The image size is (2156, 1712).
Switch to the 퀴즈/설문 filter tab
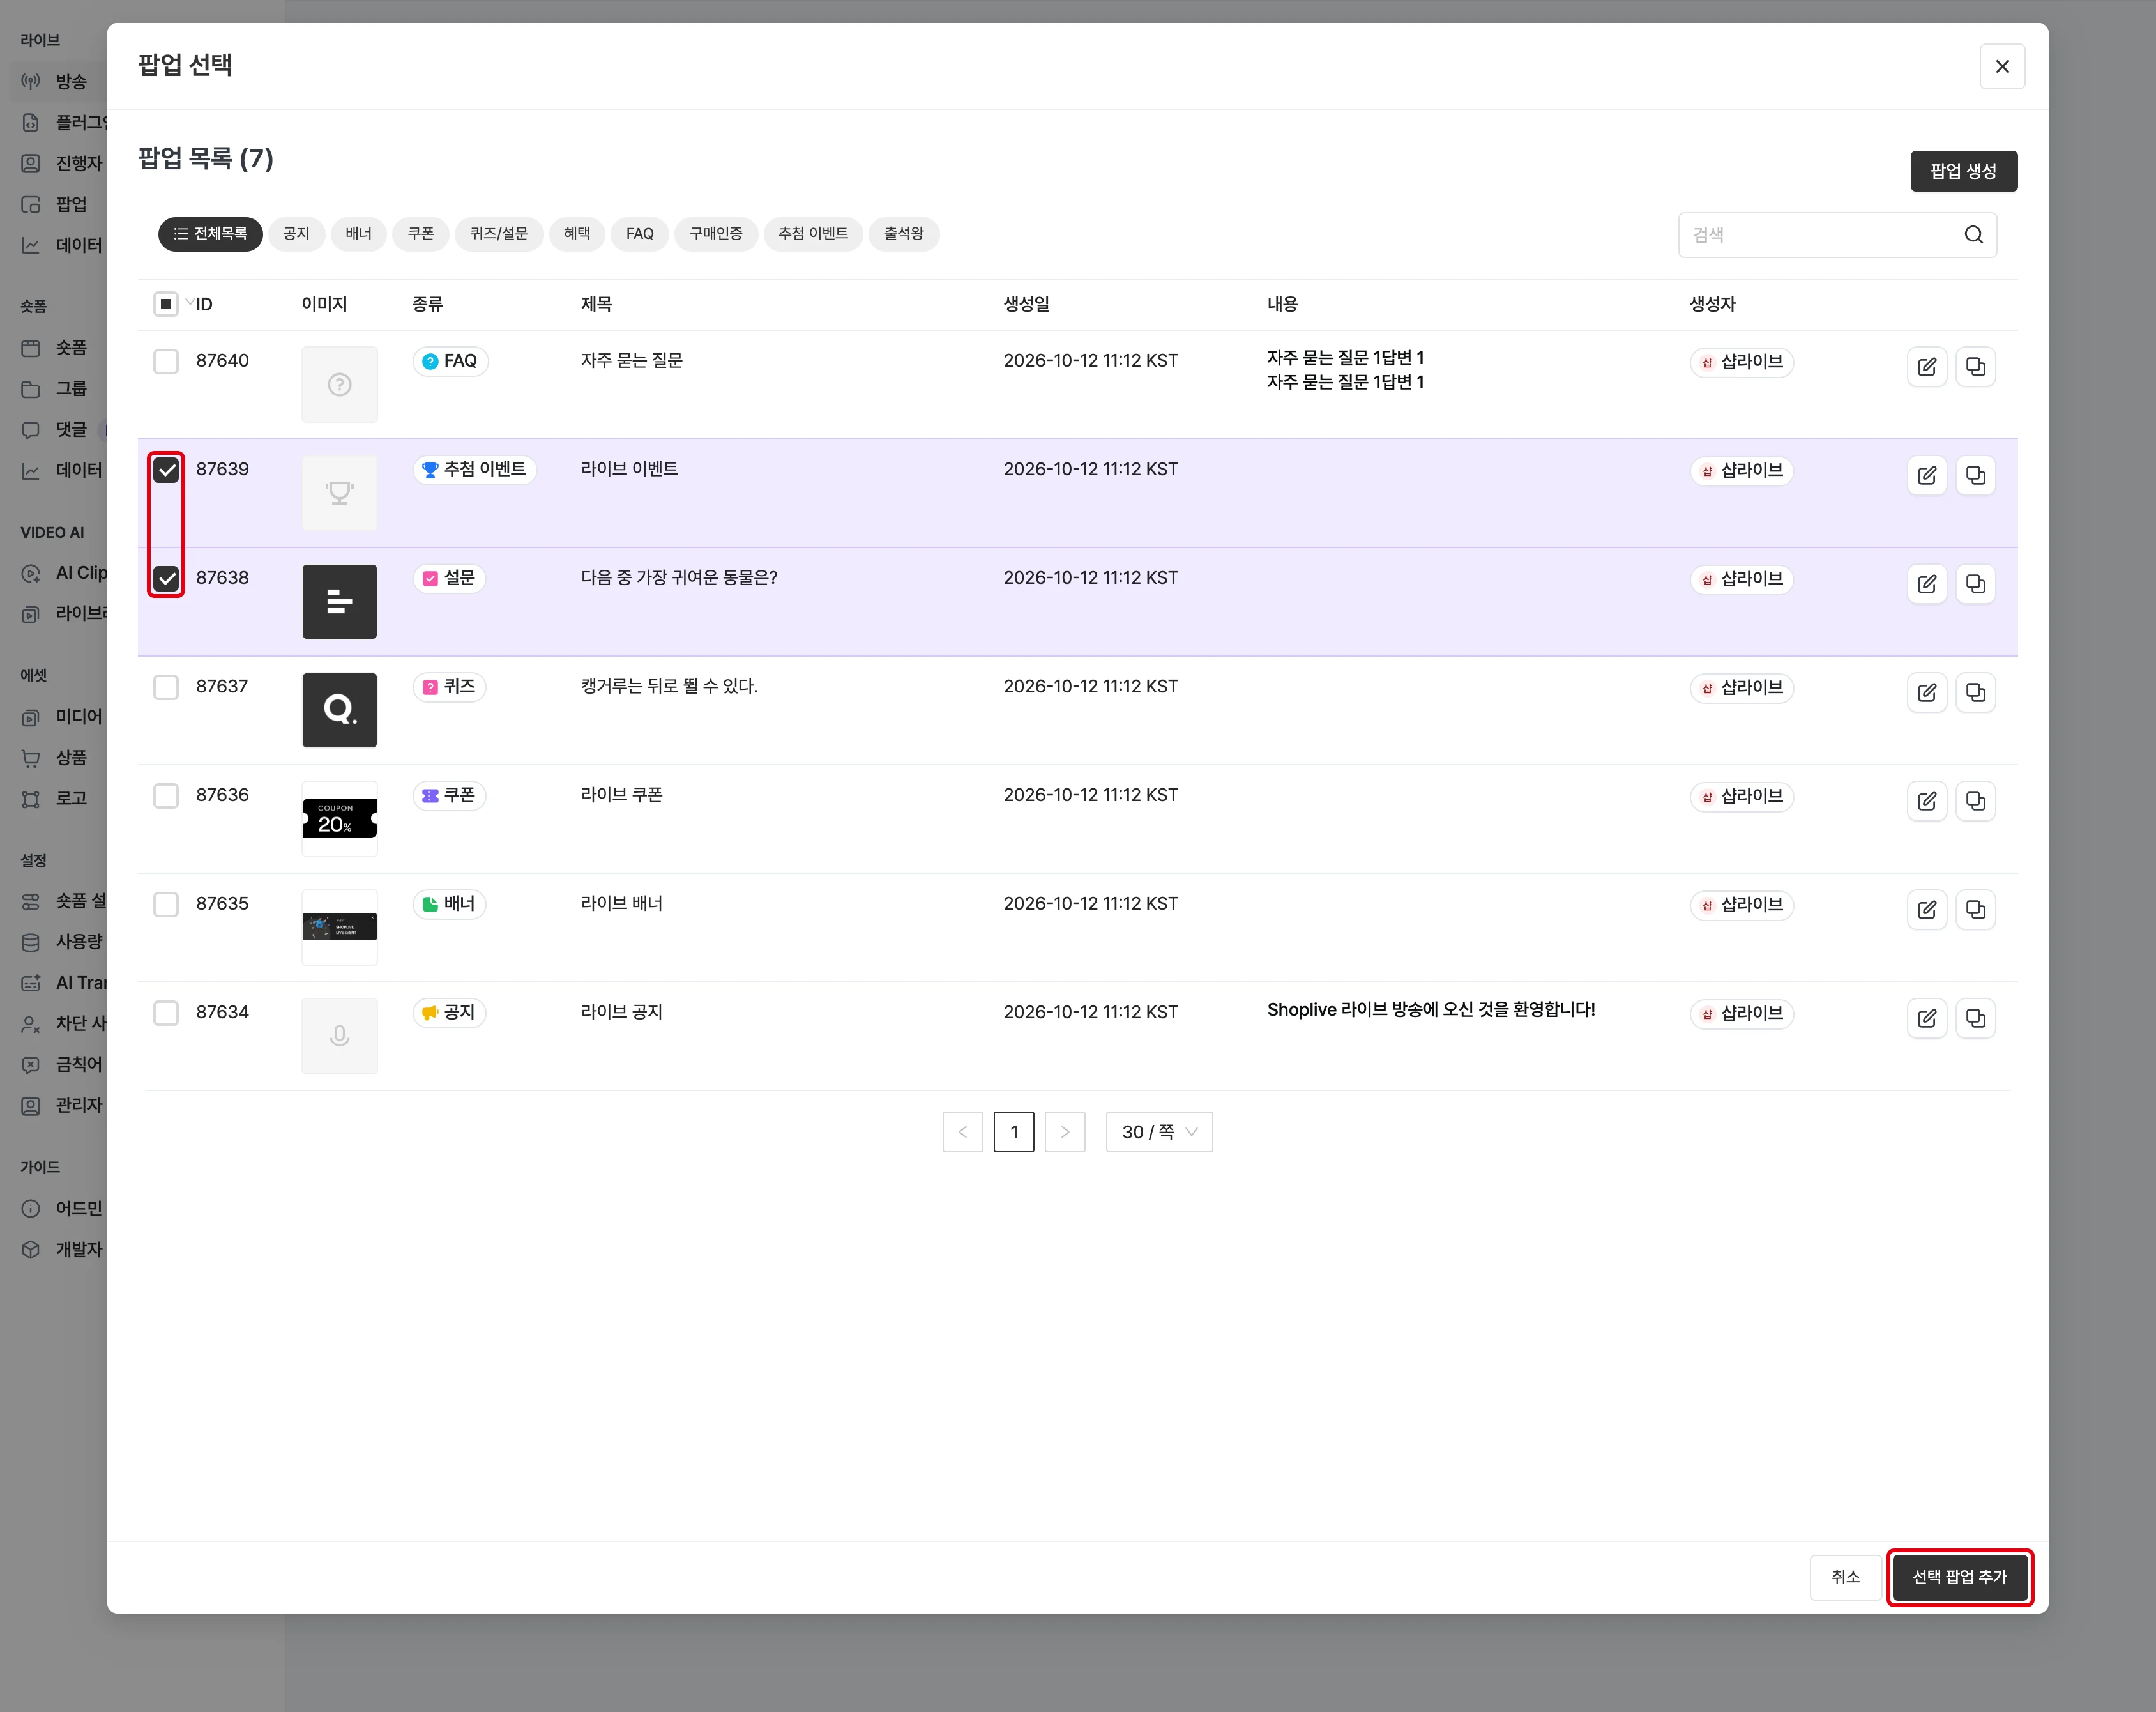pyautogui.click(x=499, y=234)
